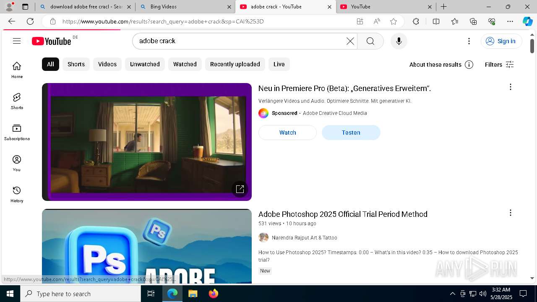The width and height of the screenshot is (537, 302).
Task: Open Edge Settings and more menu
Action: click(510, 21)
